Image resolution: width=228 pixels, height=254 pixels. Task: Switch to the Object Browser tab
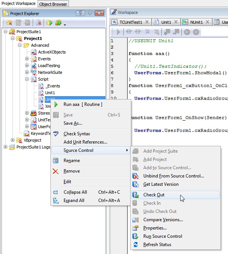point(53,4)
